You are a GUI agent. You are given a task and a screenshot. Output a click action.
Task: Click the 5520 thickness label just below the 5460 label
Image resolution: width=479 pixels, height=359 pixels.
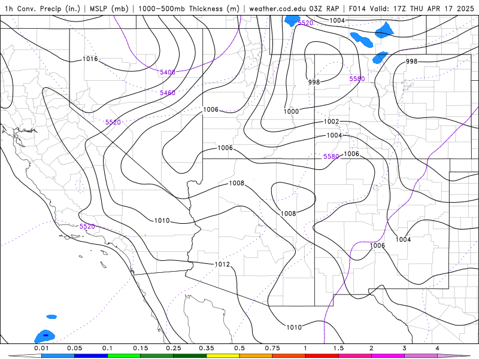113,122
